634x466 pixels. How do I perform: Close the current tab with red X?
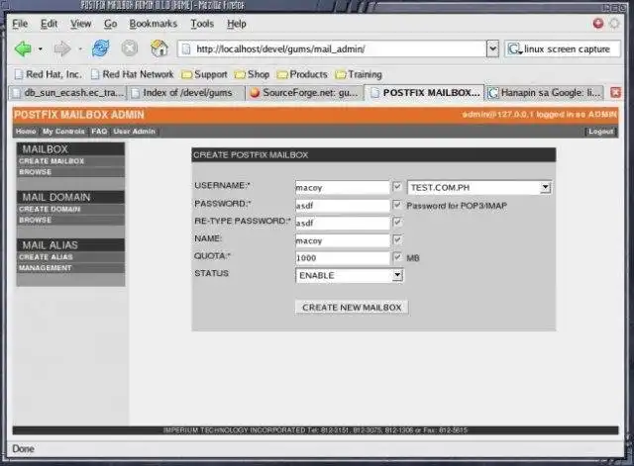click(615, 92)
